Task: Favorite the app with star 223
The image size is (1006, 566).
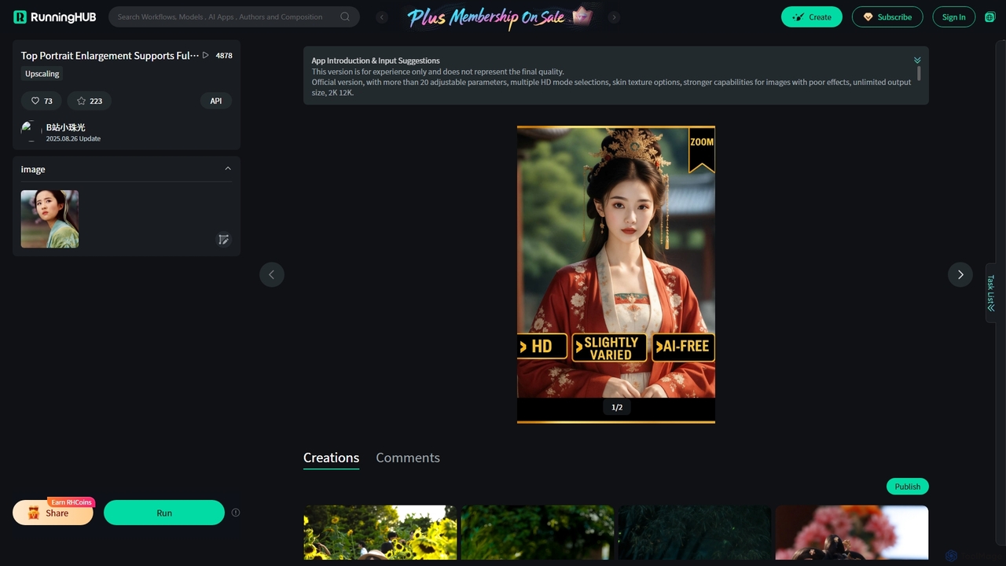Action: (90, 101)
